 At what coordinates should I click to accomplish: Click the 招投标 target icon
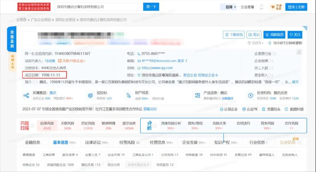(x=90, y=96)
